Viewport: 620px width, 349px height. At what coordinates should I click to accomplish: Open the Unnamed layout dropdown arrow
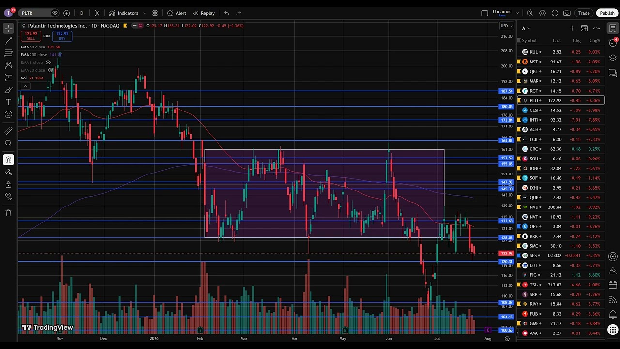click(517, 13)
